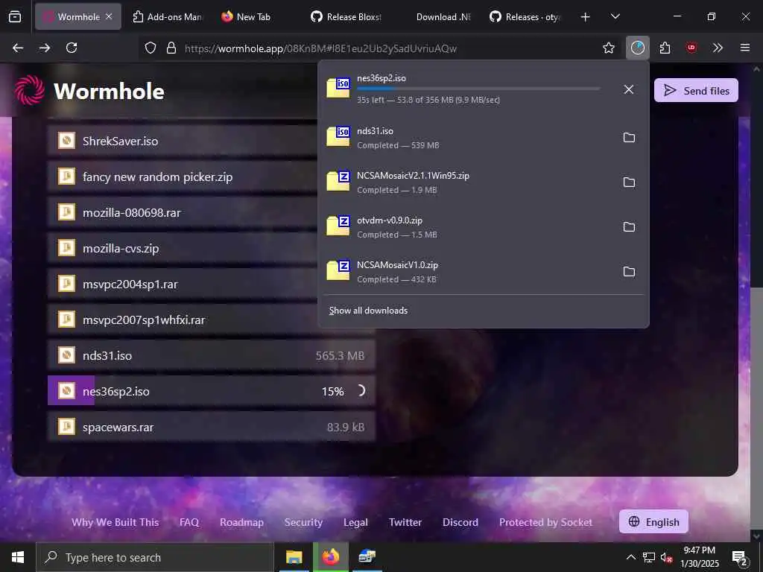The image size is (763, 572).
Task: Open the Extensions puzzle icon
Action: pyautogui.click(x=665, y=48)
